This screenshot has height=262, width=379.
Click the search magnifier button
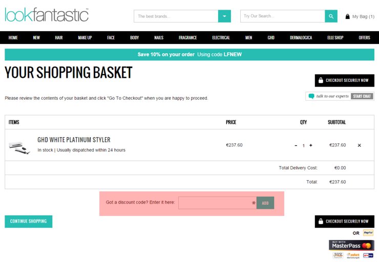pyautogui.click(x=331, y=16)
